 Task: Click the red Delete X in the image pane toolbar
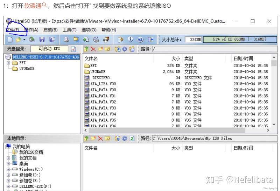click(93, 49)
